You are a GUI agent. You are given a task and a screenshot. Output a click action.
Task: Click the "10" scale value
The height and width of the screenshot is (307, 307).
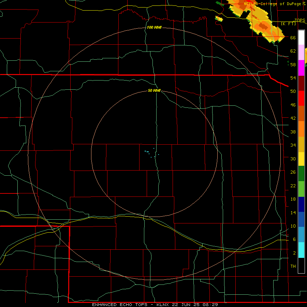293,226
